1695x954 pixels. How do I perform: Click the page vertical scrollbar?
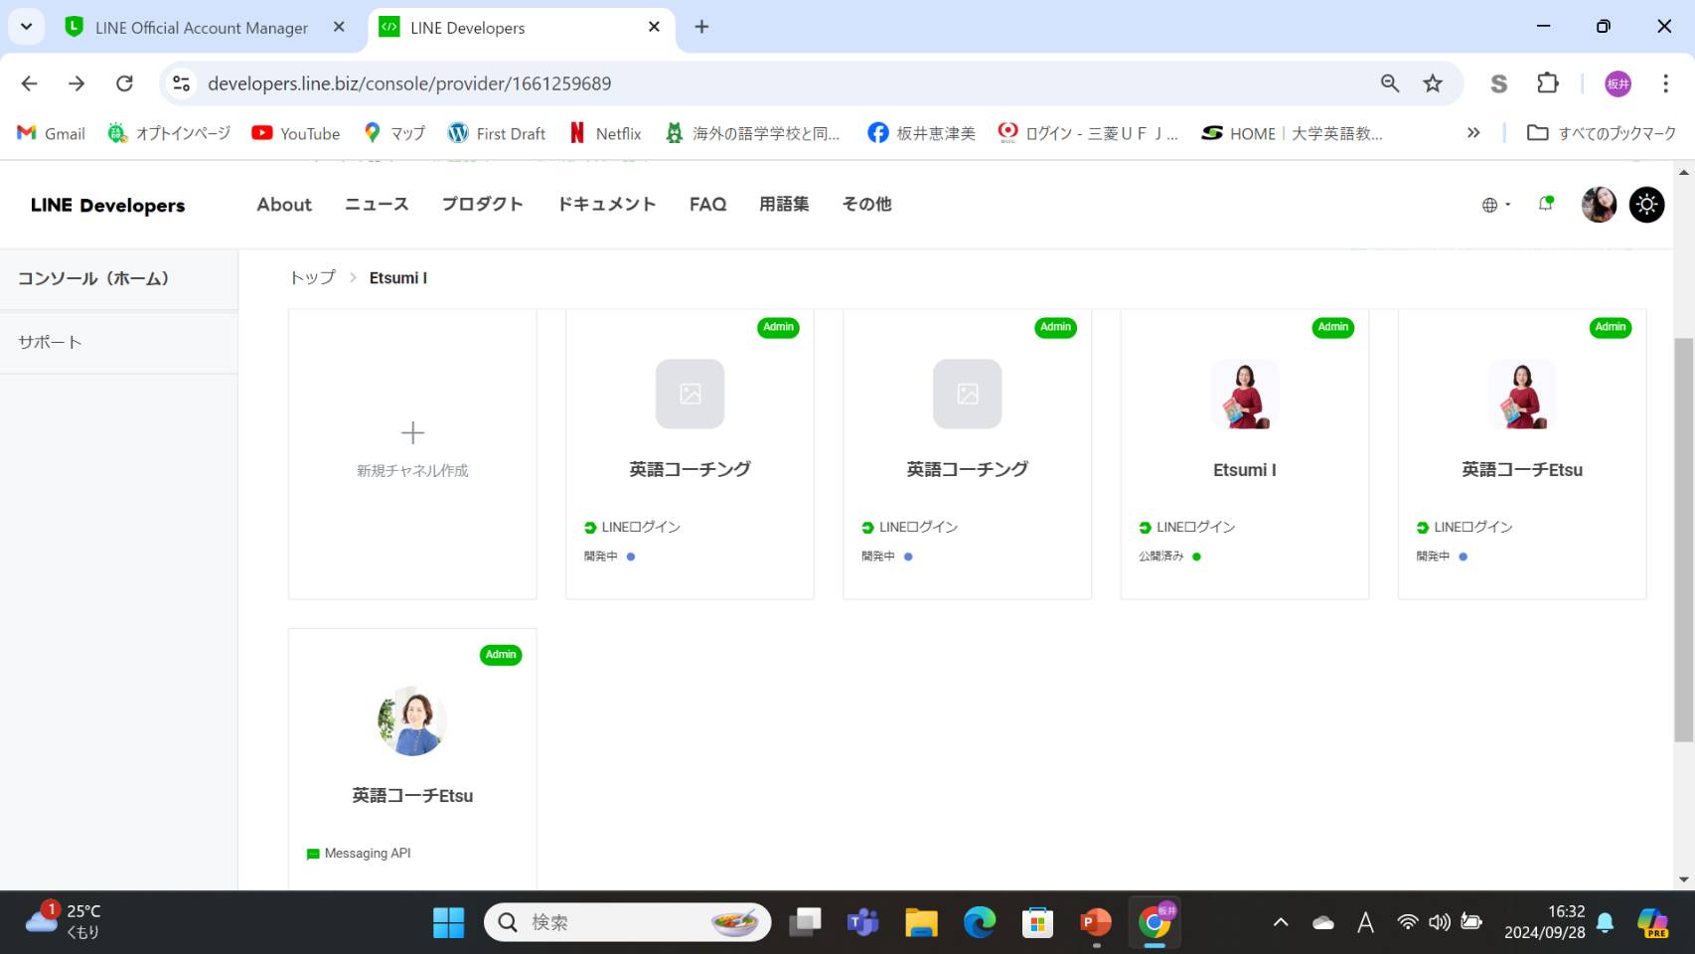point(1683,540)
